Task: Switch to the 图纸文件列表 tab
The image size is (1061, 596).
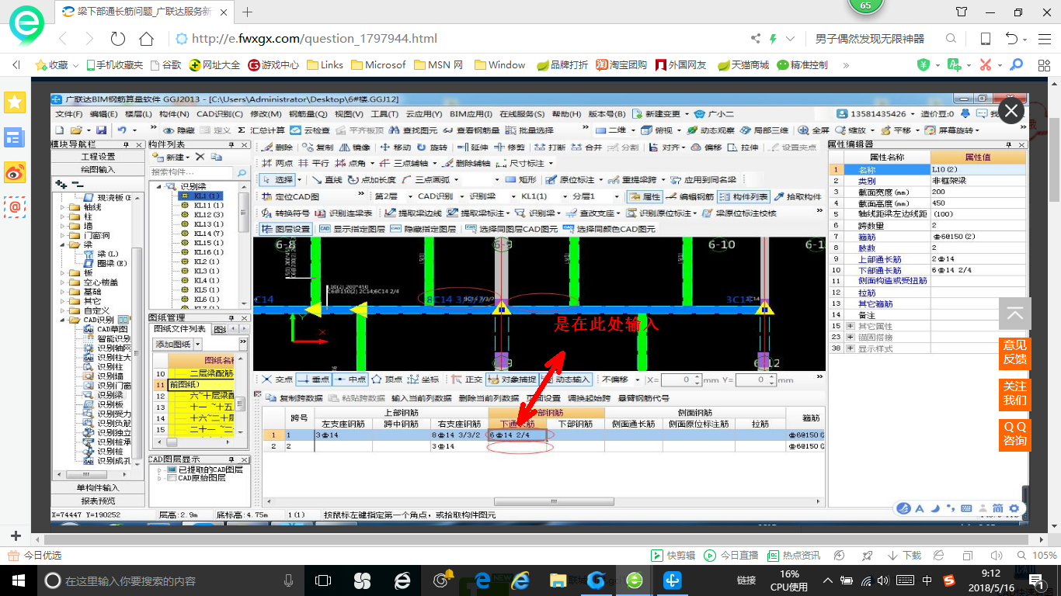Action: (180, 329)
